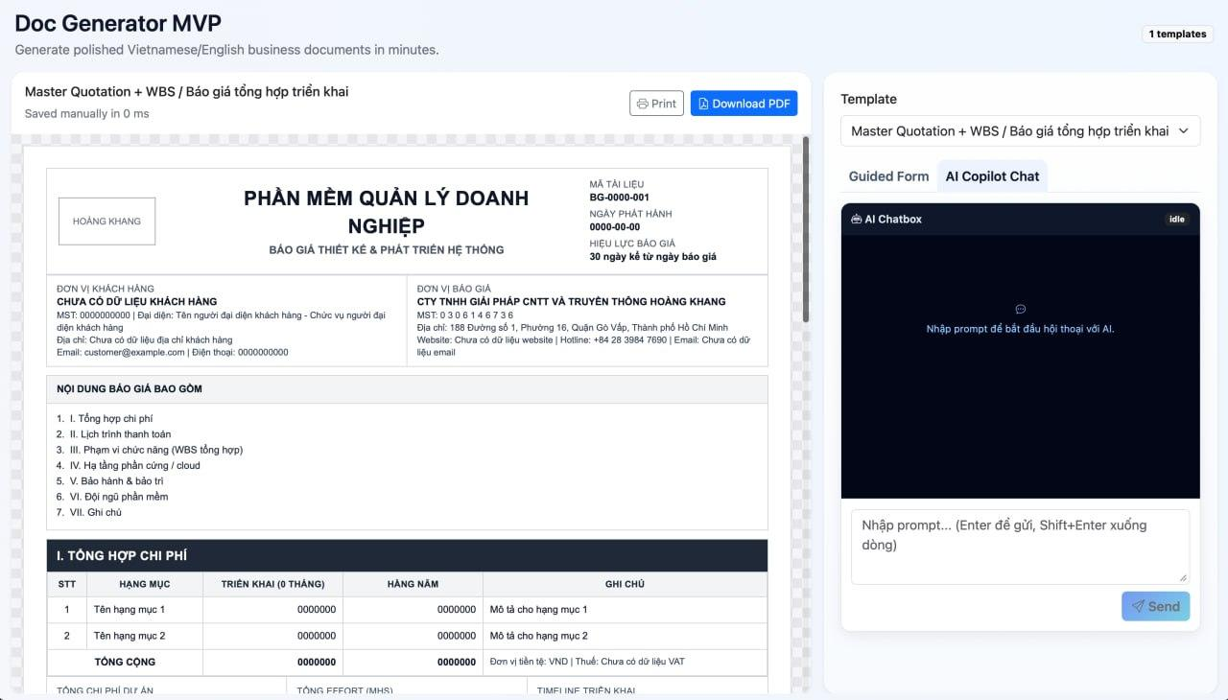The height and width of the screenshot is (700, 1228).
Task: Expand the template list under Template label
Action: click(x=1020, y=130)
